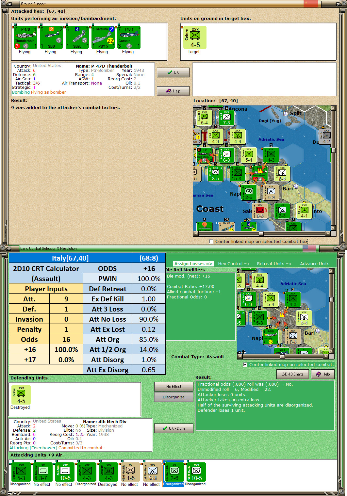Click the Celere 4-5 target unit in Ground Support
The image size is (347, 496).
click(195, 38)
